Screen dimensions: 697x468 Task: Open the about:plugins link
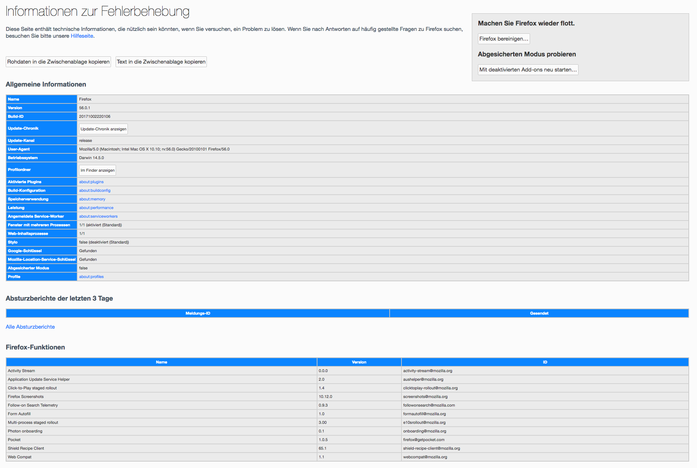coord(91,182)
